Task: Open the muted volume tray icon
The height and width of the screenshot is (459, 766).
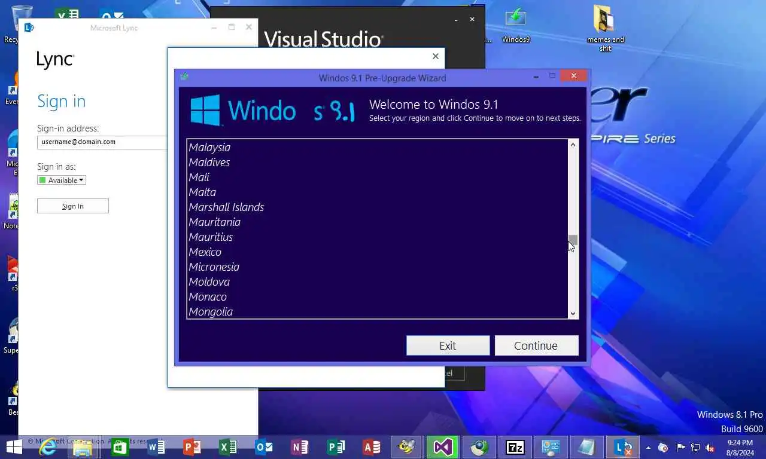Action: pyautogui.click(x=710, y=447)
